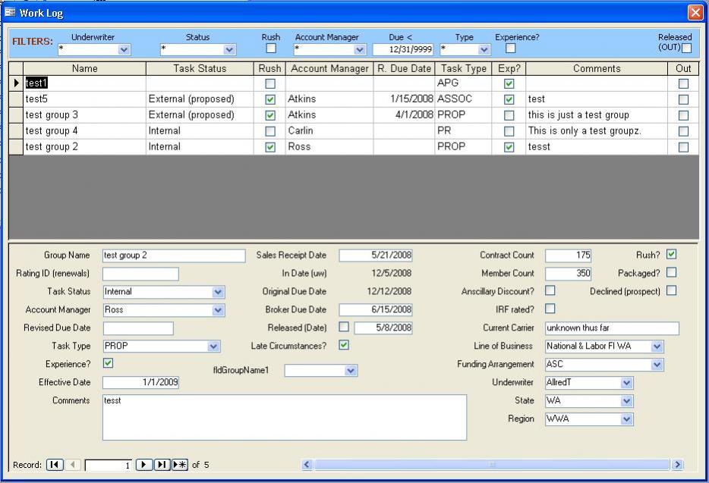Toggle Experience? checkbox in detail form
Screen dimensions: 709x483
[108, 362]
